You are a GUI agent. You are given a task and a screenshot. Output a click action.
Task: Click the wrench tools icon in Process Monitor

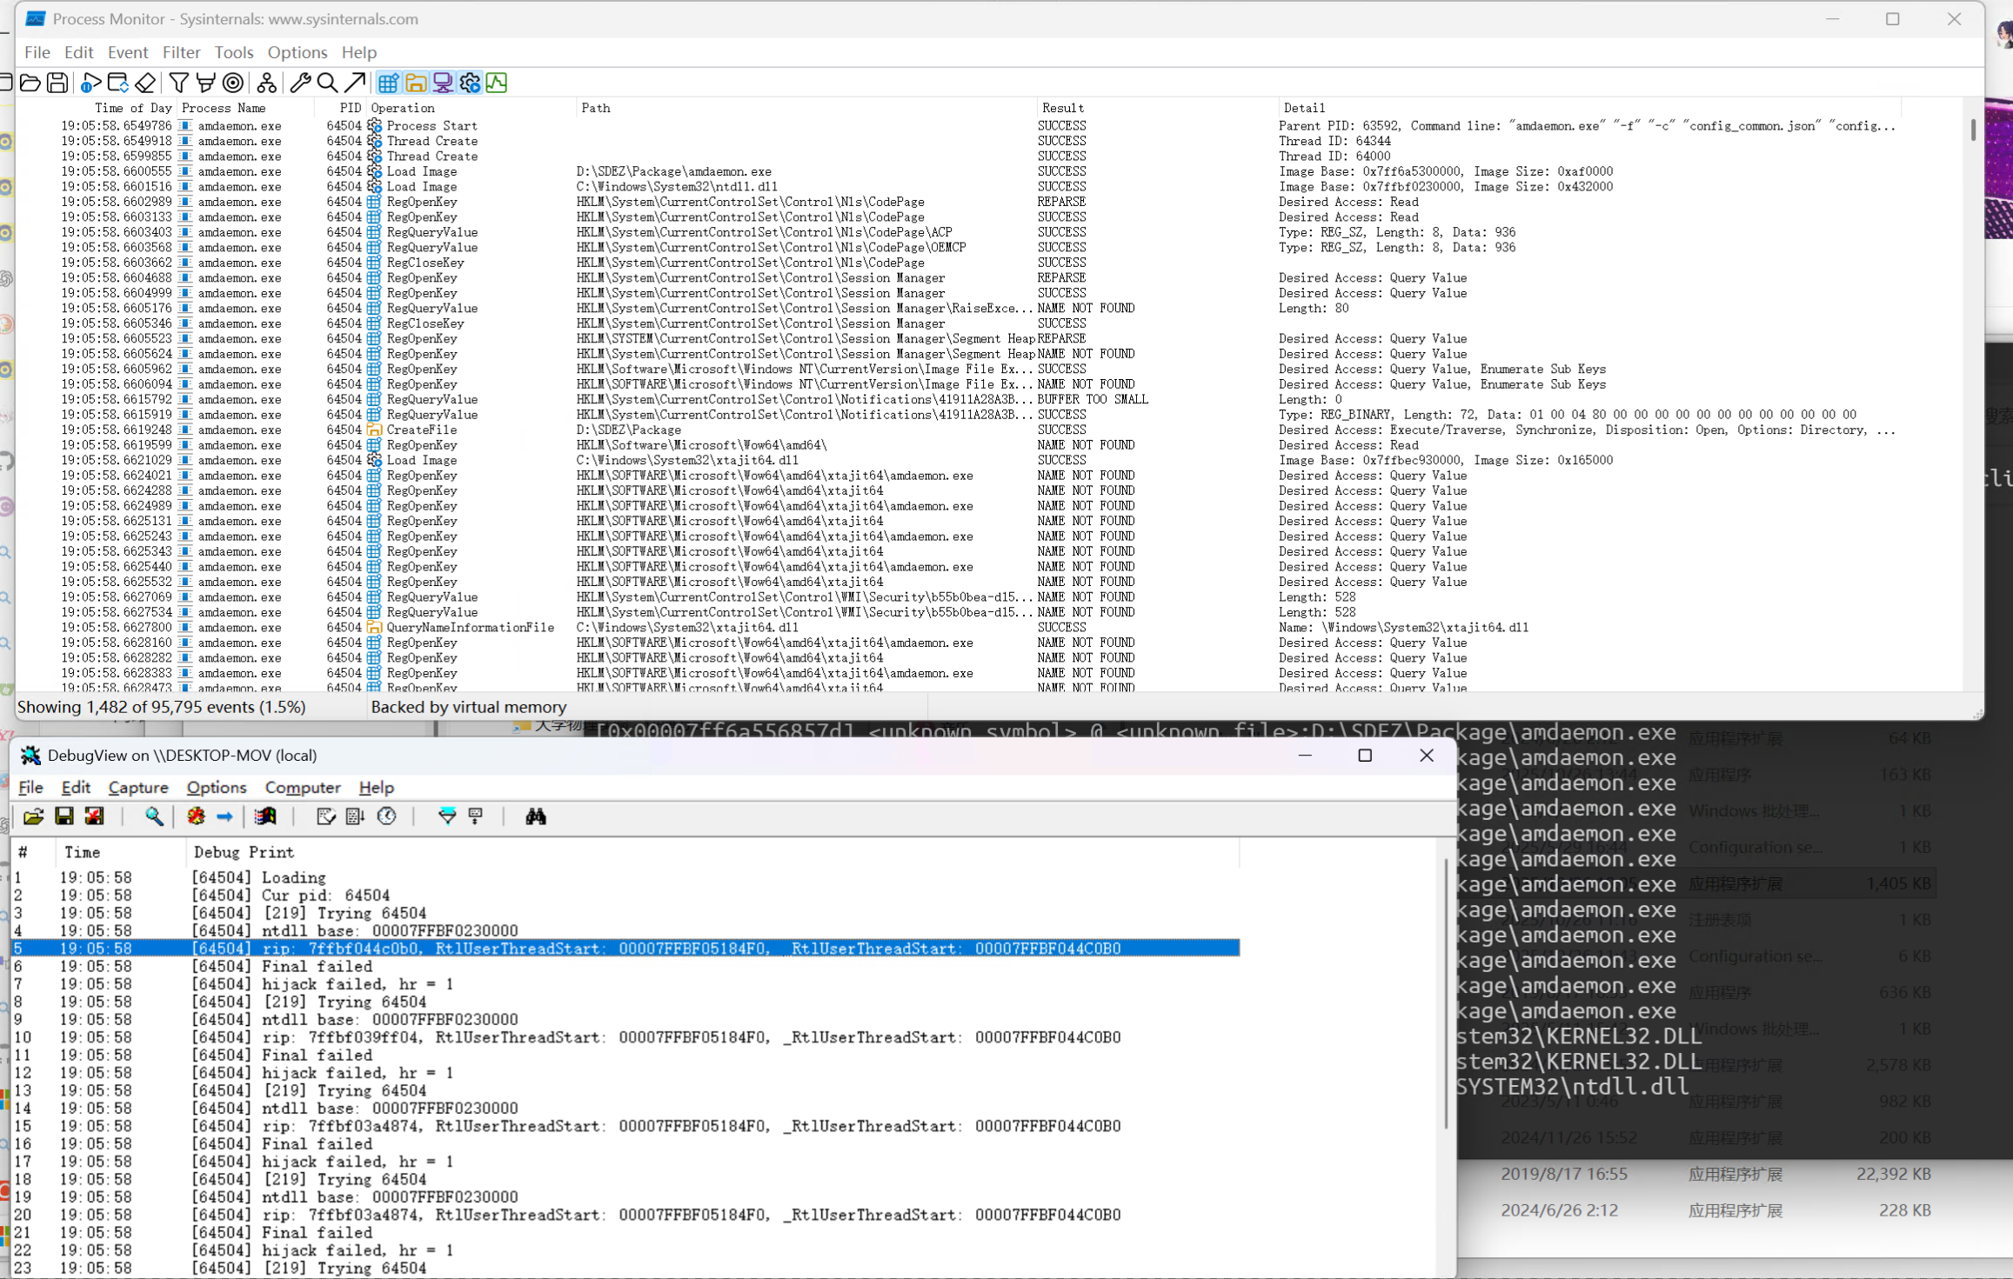point(300,83)
